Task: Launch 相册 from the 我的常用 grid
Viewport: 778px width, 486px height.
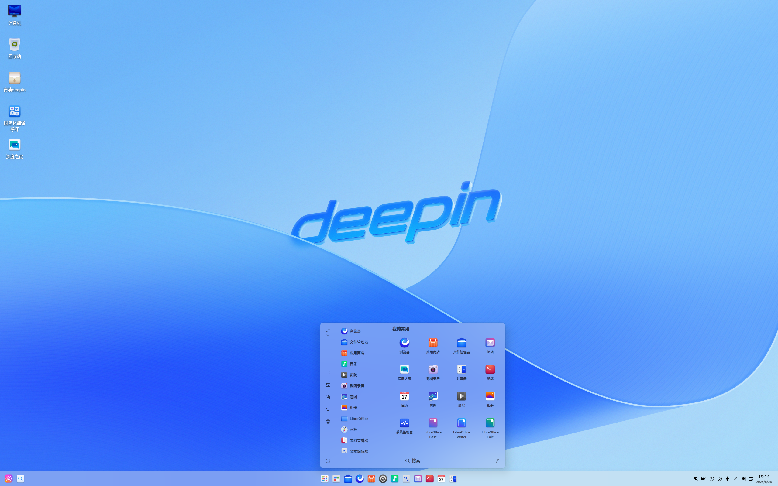Action: coord(490,399)
